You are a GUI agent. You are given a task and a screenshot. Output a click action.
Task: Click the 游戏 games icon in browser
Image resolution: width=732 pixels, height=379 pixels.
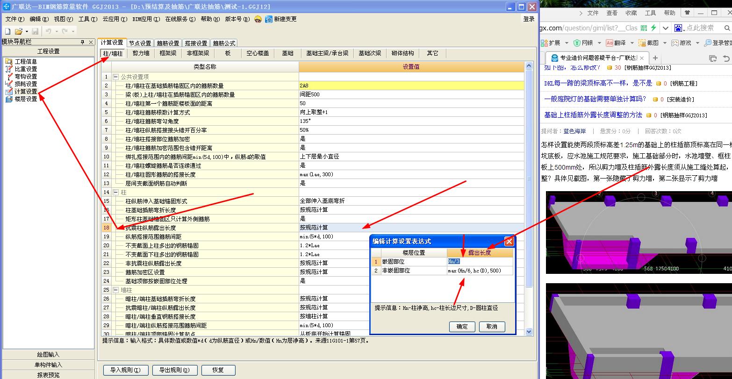pos(675,43)
